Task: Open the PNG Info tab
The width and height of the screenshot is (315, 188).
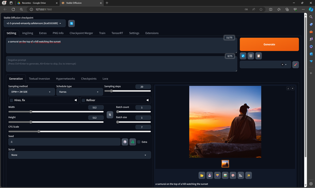Action: pyautogui.click(x=58, y=33)
